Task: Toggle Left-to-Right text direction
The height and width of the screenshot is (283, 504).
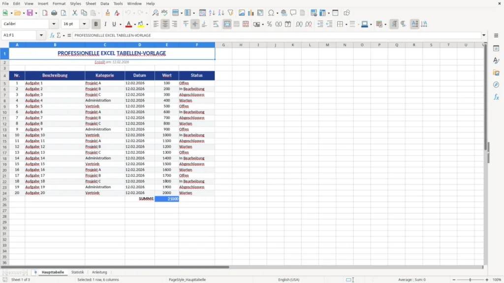Action: (394, 24)
